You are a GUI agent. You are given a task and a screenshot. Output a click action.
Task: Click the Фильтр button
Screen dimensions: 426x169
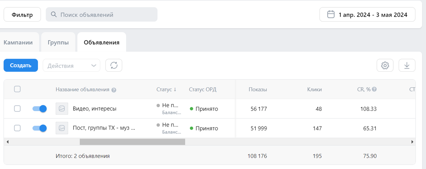(22, 15)
